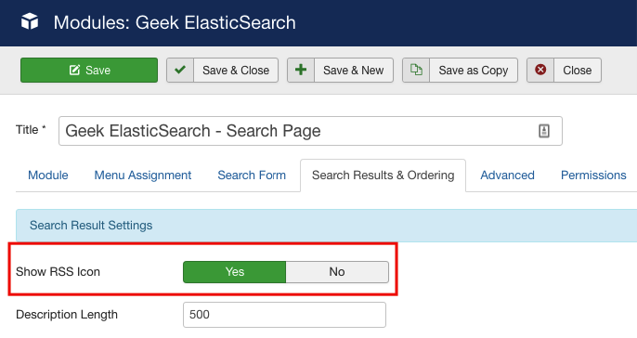Switch to Menu Assignment tab
This screenshot has width=637, height=338.
point(143,175)
